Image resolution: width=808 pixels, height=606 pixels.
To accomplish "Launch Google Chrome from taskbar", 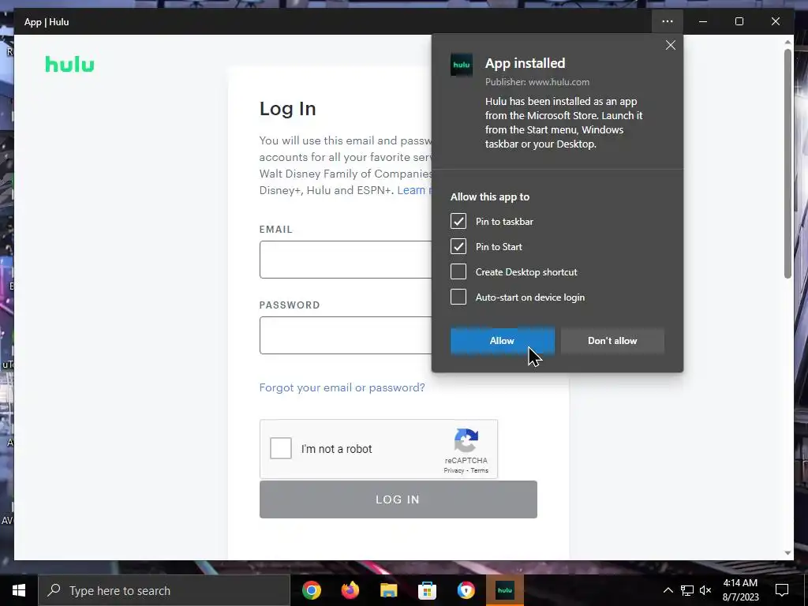I will click(x=312, y=590).
